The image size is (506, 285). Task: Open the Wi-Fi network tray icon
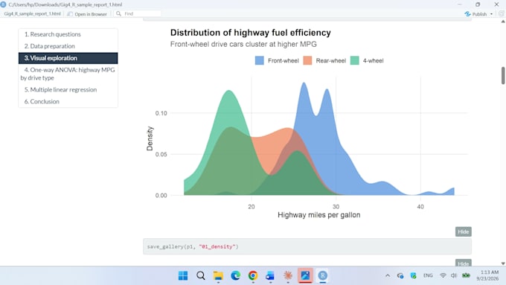pos(443,275)
